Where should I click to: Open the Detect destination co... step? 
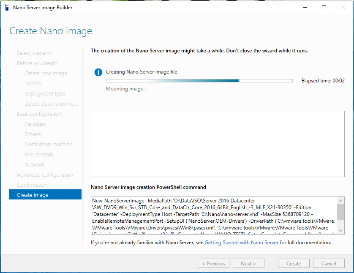click(51, 104)
